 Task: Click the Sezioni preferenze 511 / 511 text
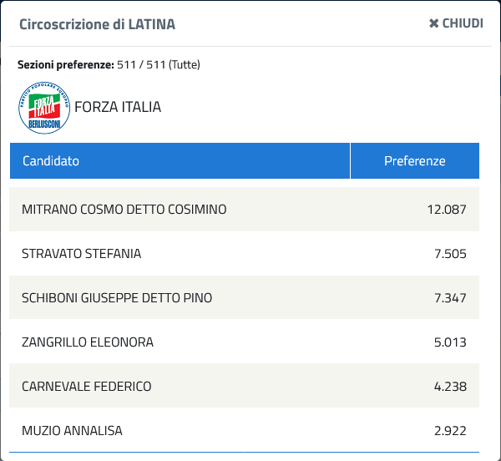pos(109,64)
